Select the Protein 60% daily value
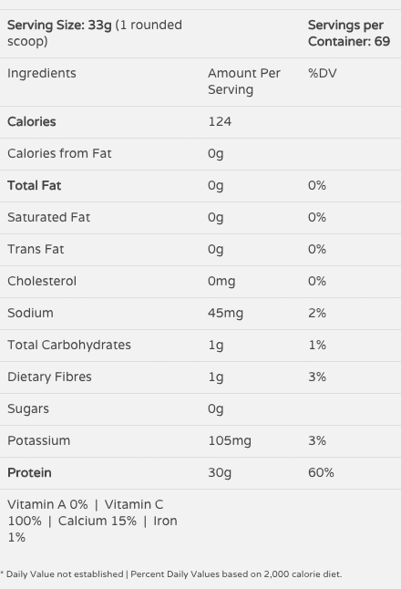The width and height of the screenshot is (401, 589). pos(321,473)
